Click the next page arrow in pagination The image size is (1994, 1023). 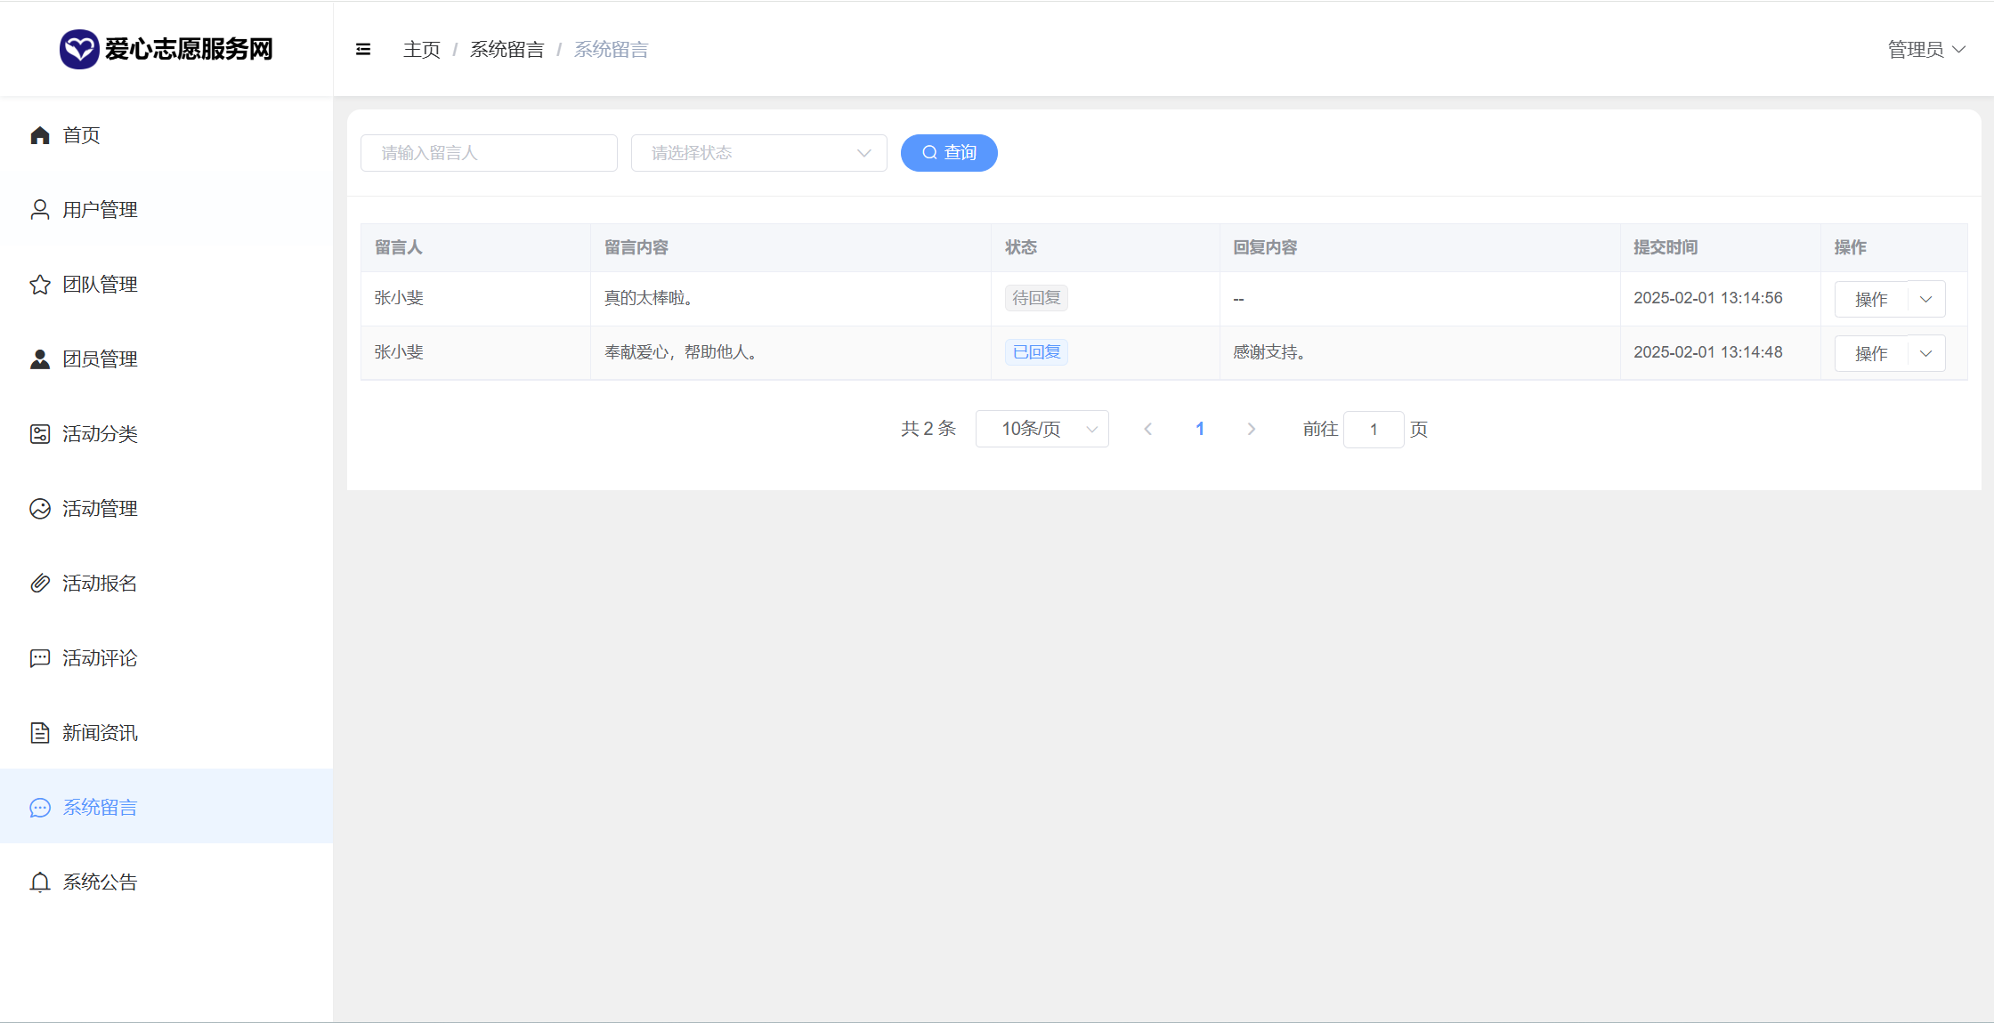point(1251,429)
